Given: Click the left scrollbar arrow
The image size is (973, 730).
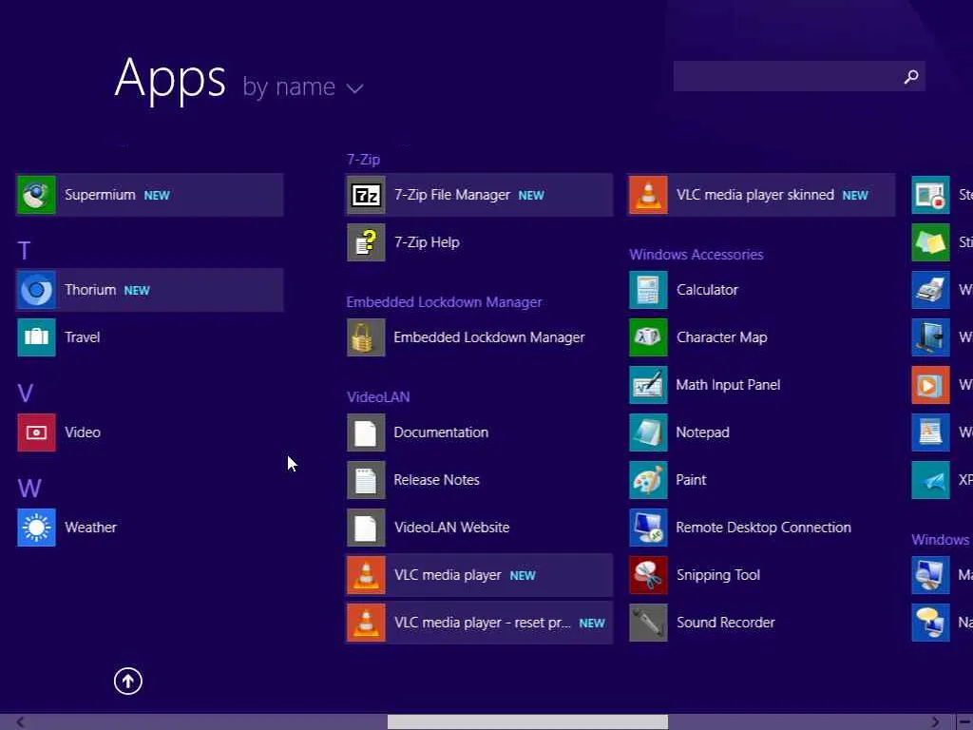Looking at the screenshot, I should pos(21,722).
